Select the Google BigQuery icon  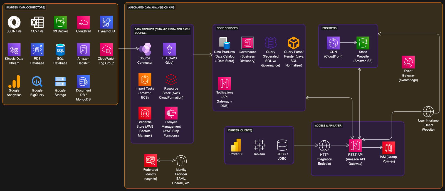tap(37, 81)
